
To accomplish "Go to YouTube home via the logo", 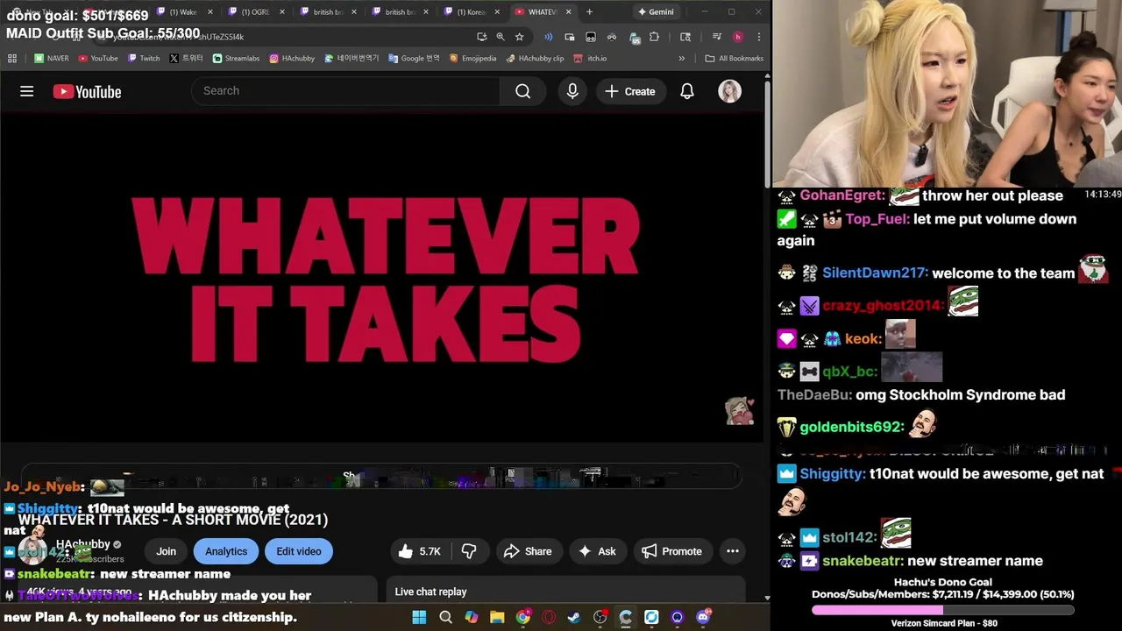I will click(x=87, y=91).
